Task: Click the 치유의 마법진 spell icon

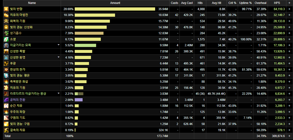Action: tap(6, 15)
